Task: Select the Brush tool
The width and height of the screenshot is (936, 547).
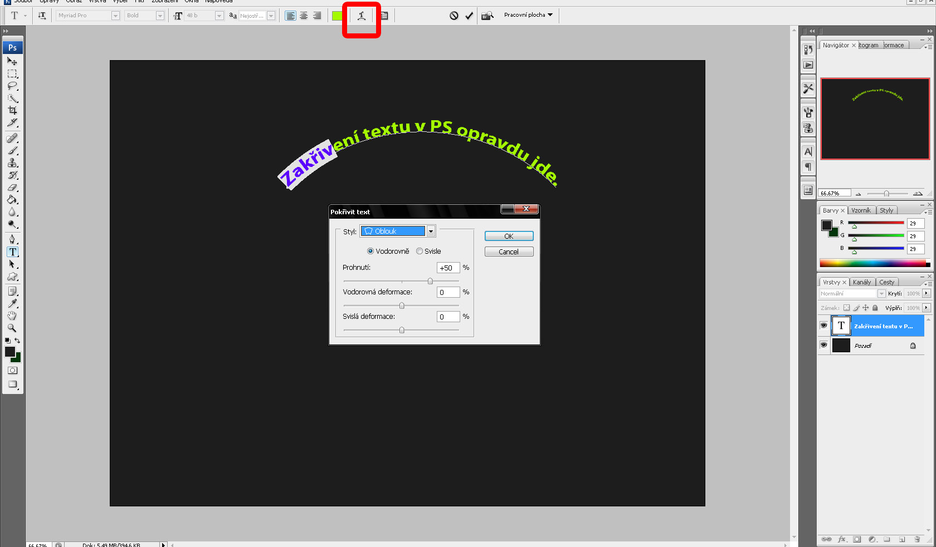Action: coord(12,150)
